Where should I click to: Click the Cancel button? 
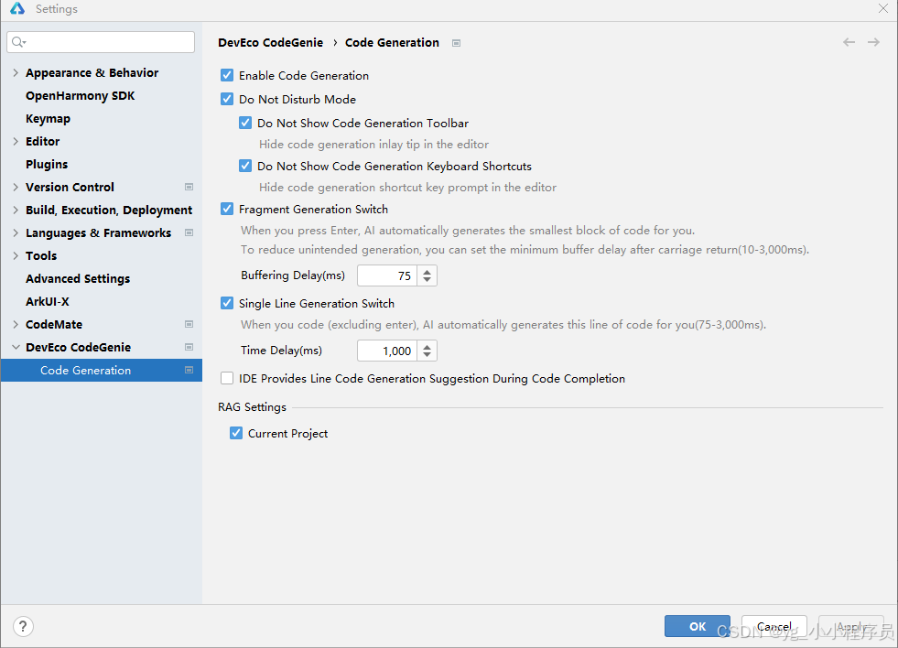tap(774, 626)
